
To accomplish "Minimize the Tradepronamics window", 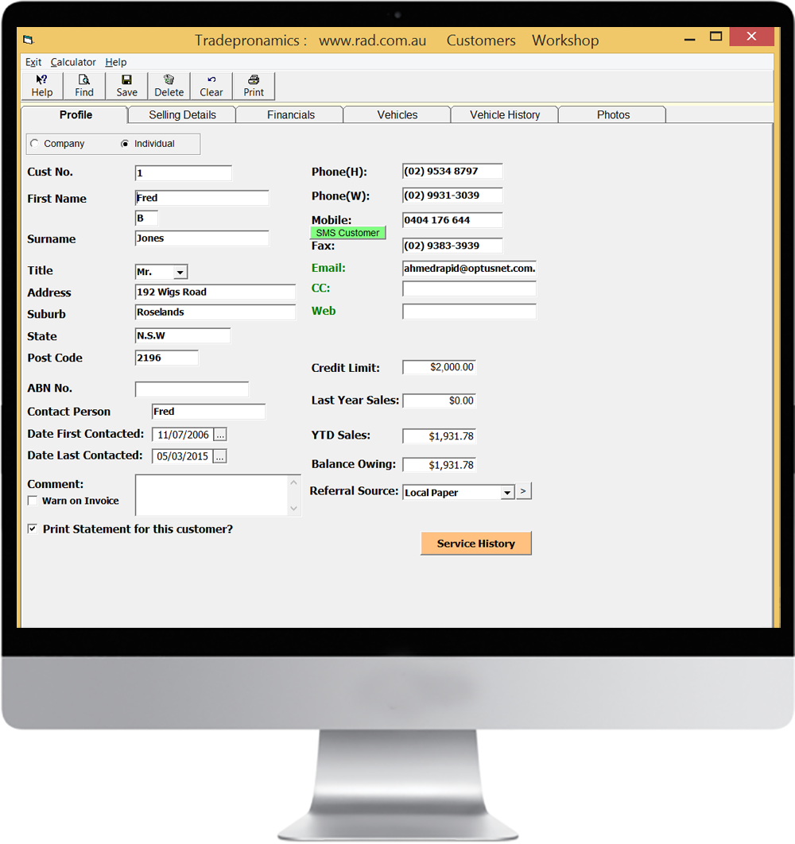I will pyautogui.click(x=689, y=39).
